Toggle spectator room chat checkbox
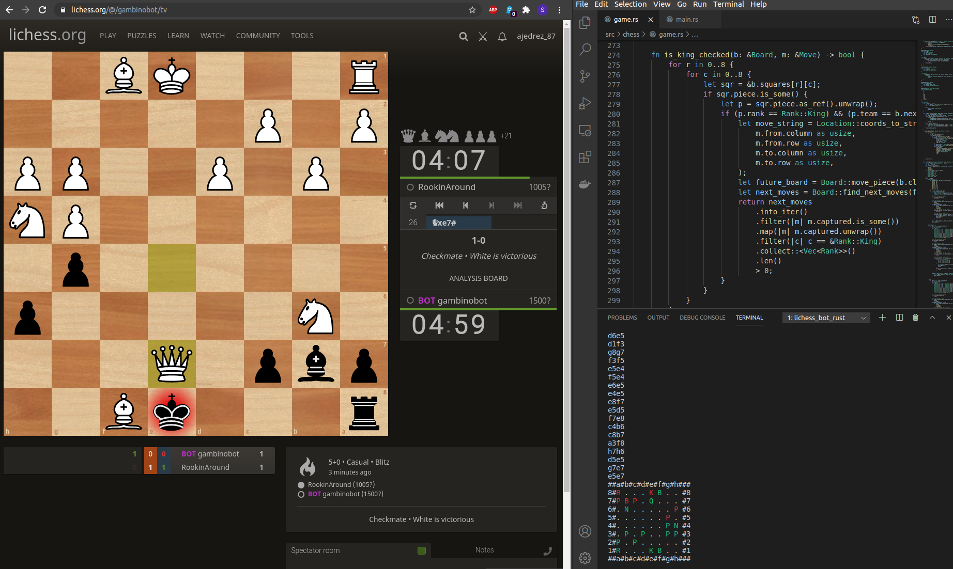The height and width of the screenshot is (569, 953). click(x=422, y=550)
